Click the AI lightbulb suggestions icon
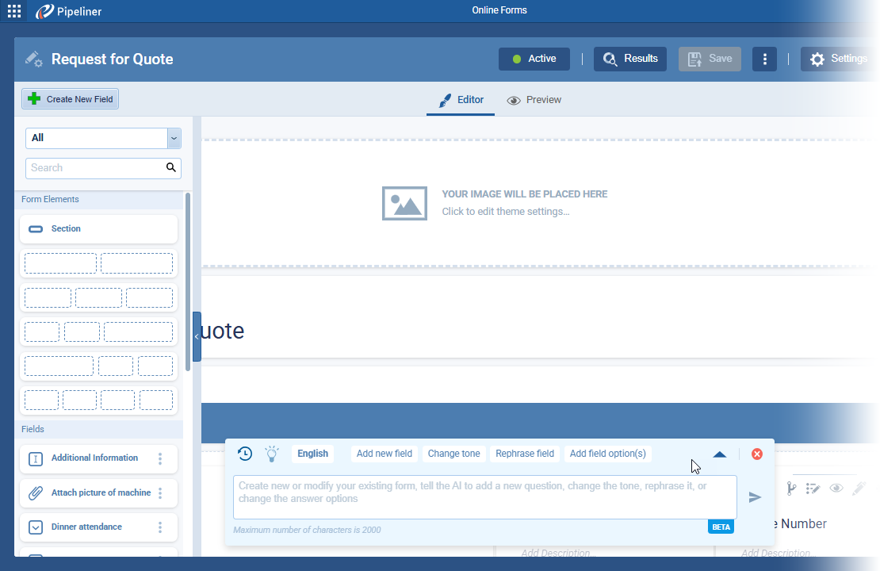 click(272, 454)
